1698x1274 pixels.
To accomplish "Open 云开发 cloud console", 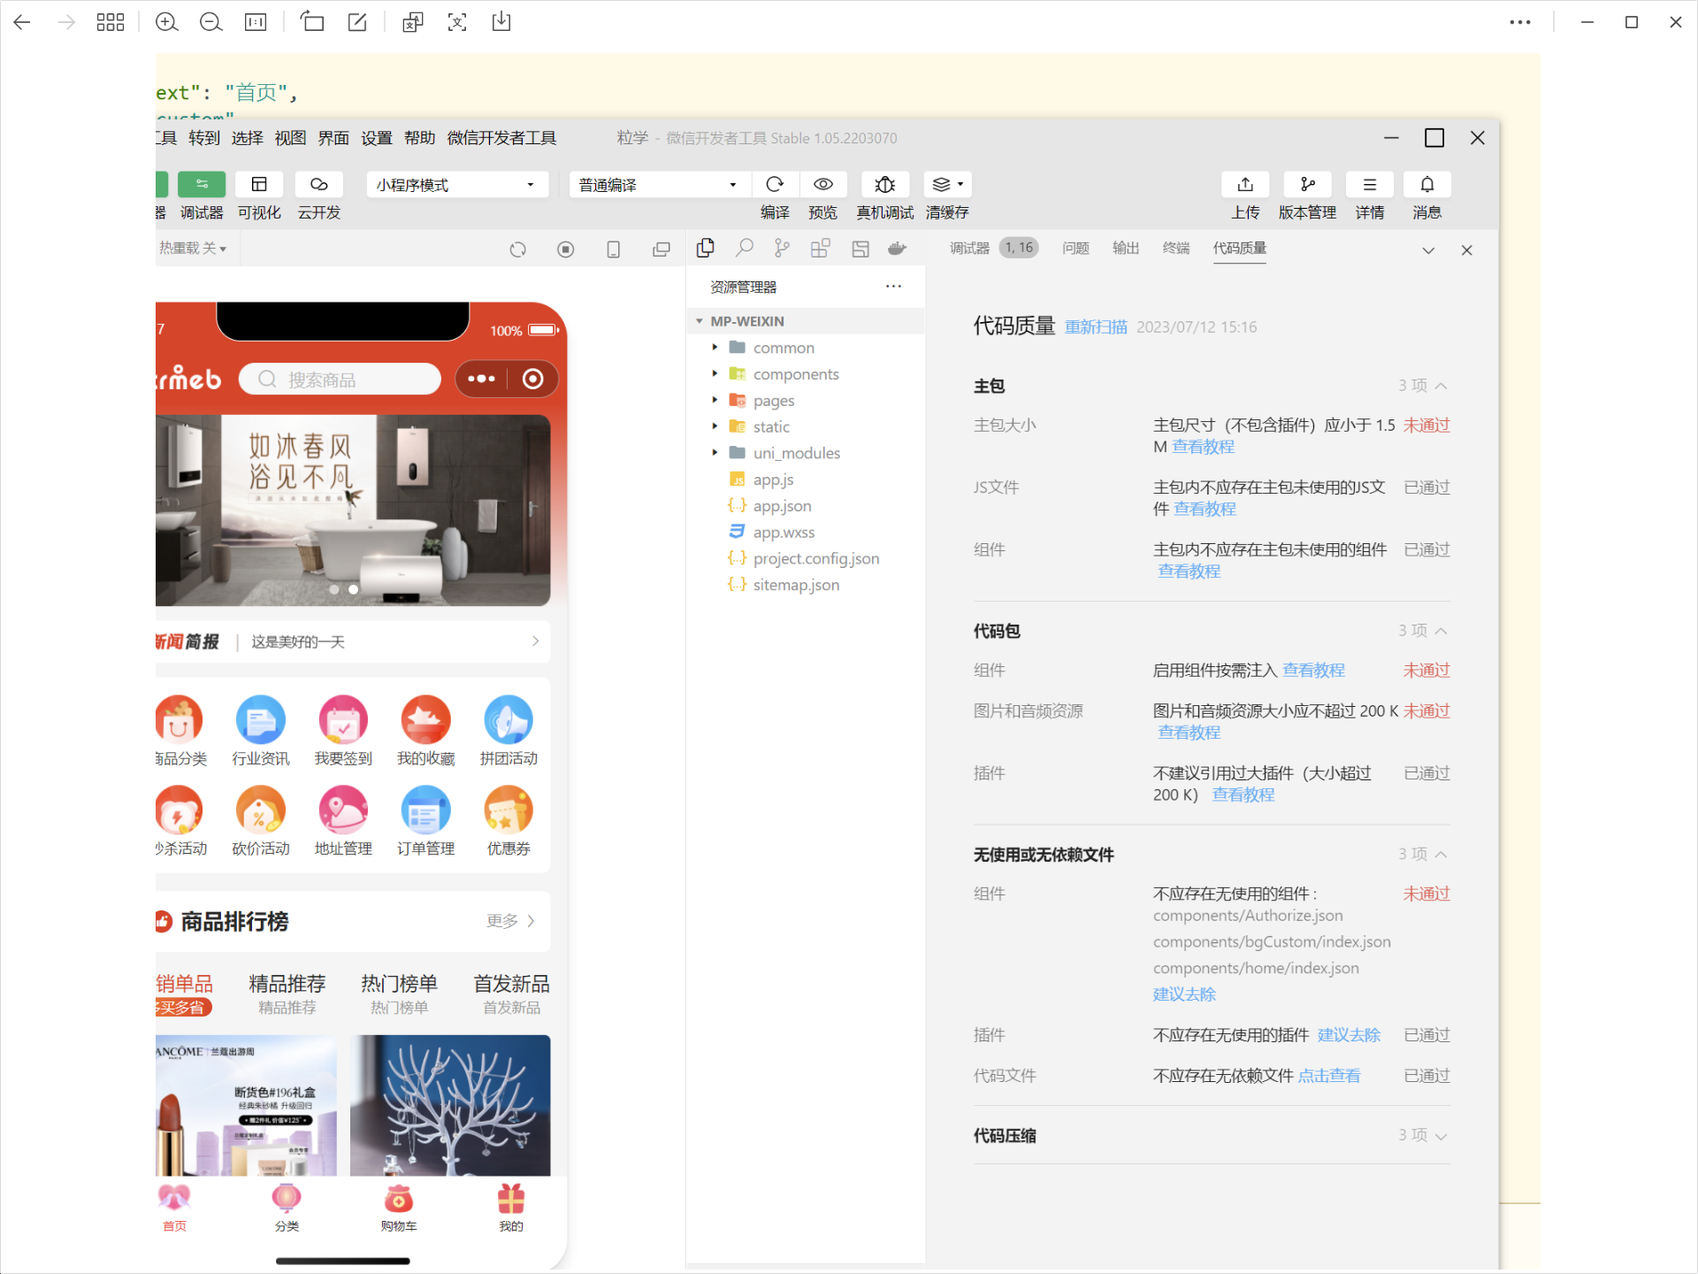I will tap(319, 184).
